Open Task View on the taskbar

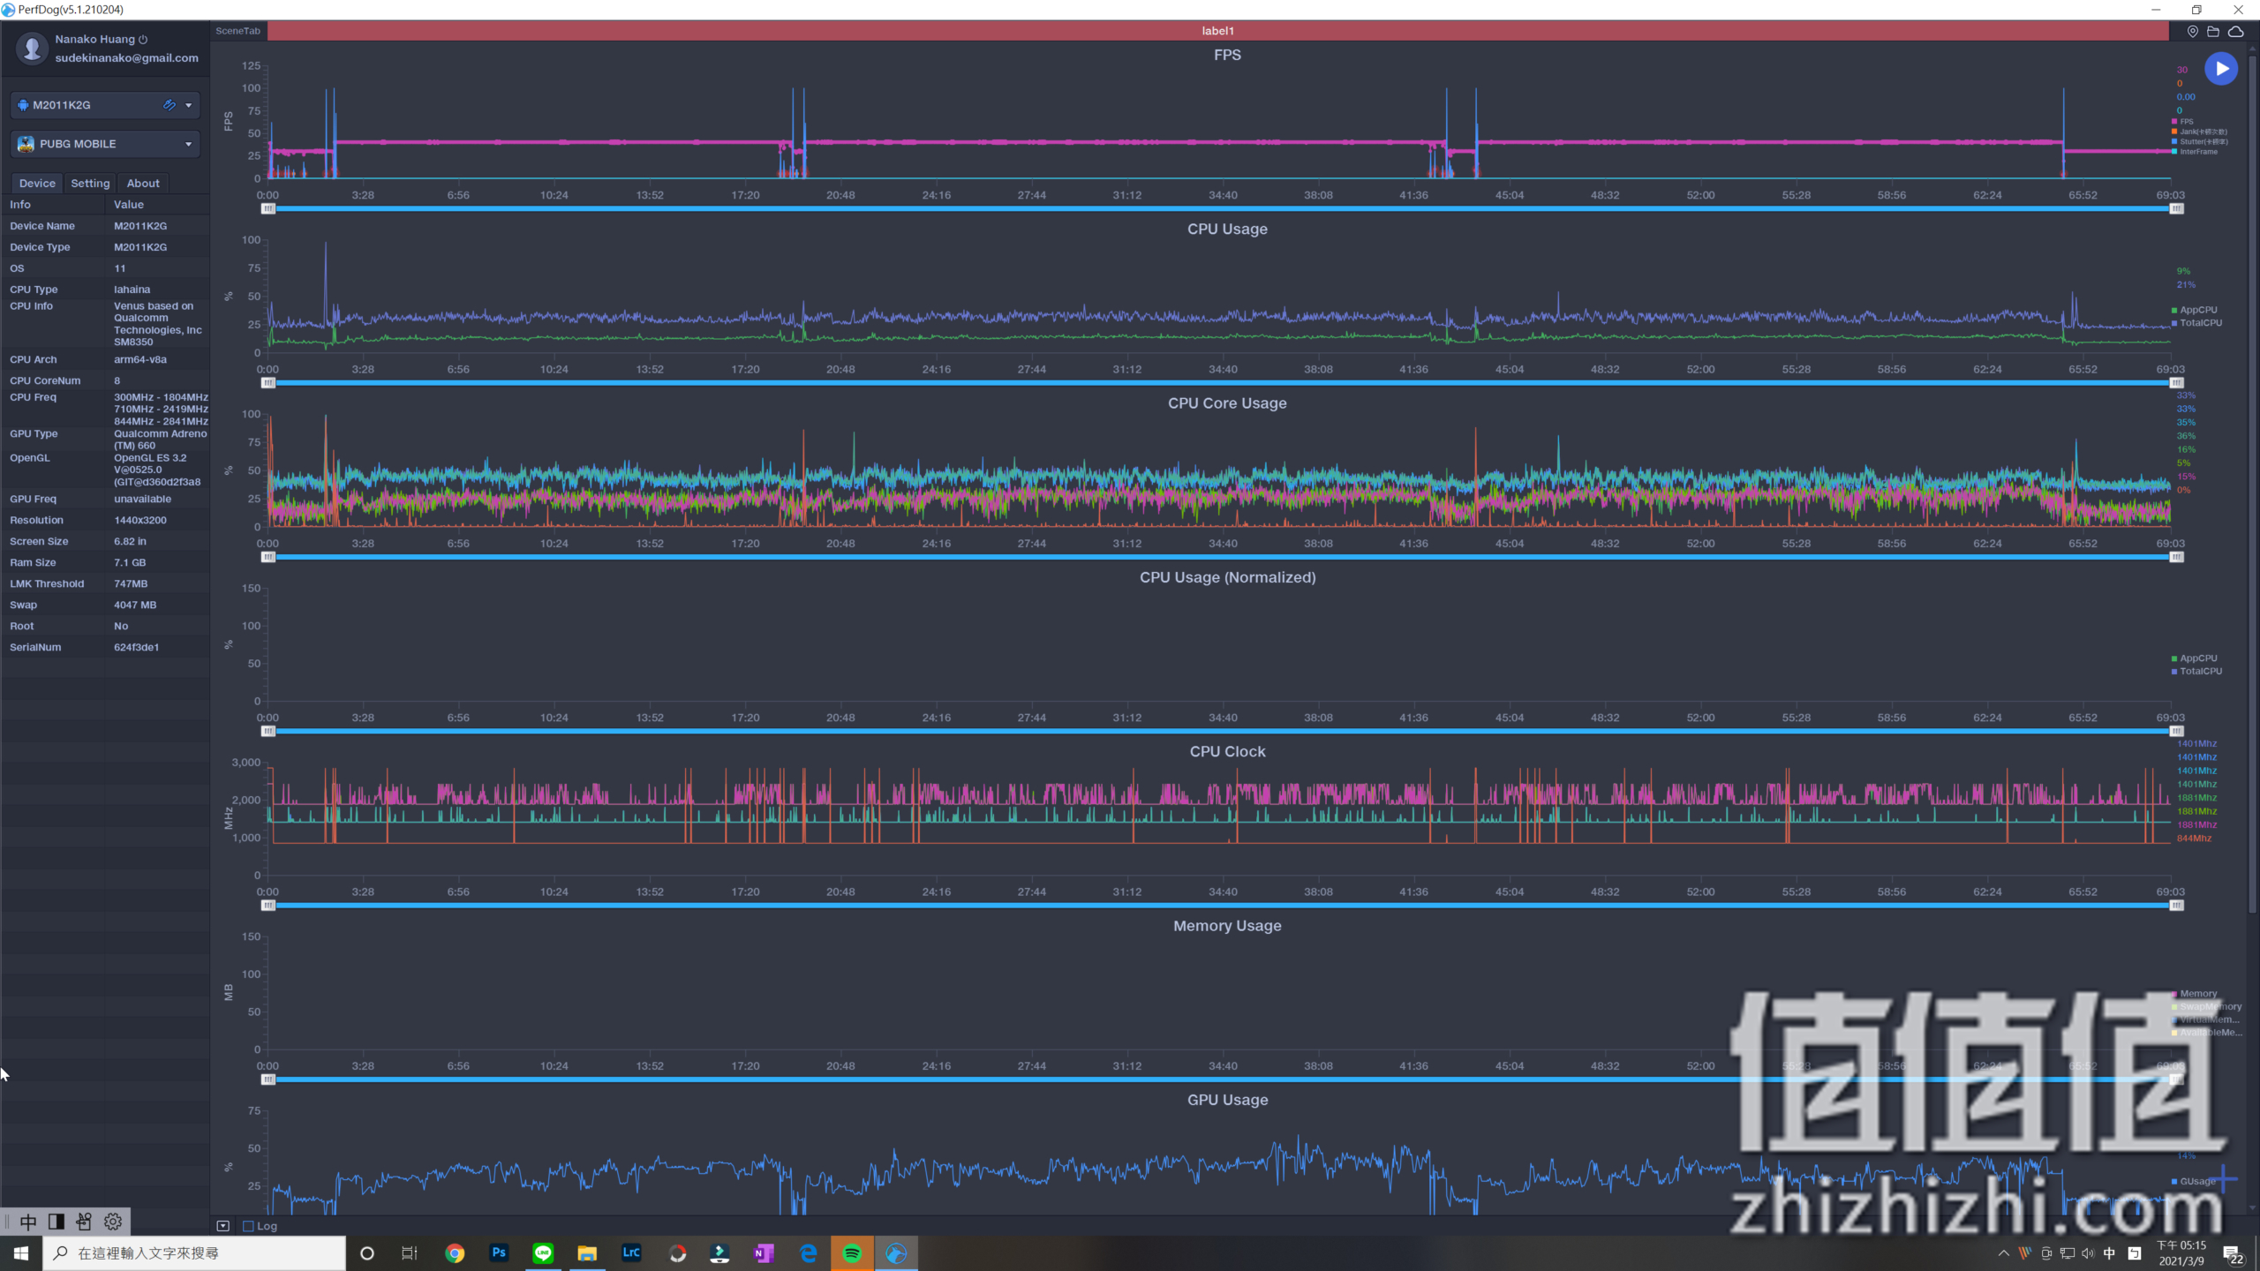[410, 1253]
